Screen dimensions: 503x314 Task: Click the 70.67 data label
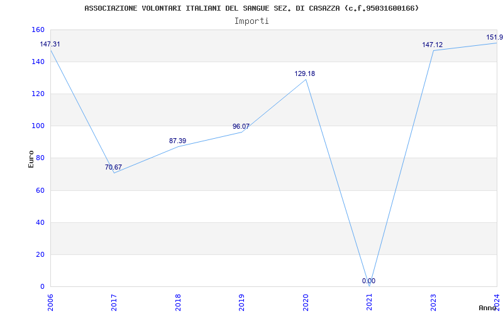113,167
